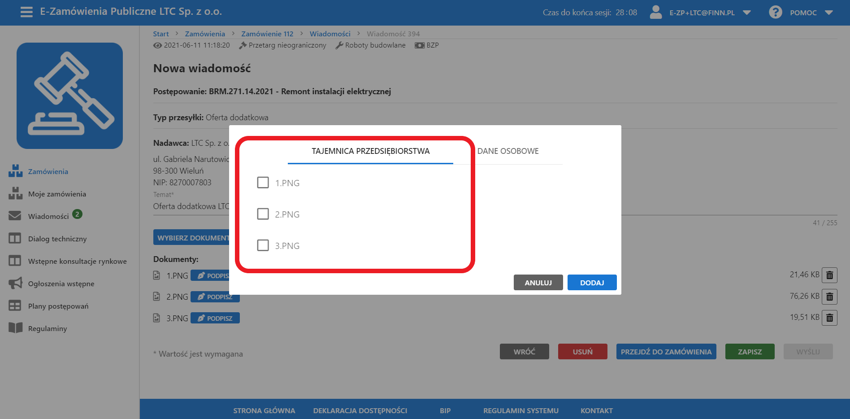The image size is (850, 419).
Task: Go to Zamówienia breadcrumb
Action: [205, 34]
